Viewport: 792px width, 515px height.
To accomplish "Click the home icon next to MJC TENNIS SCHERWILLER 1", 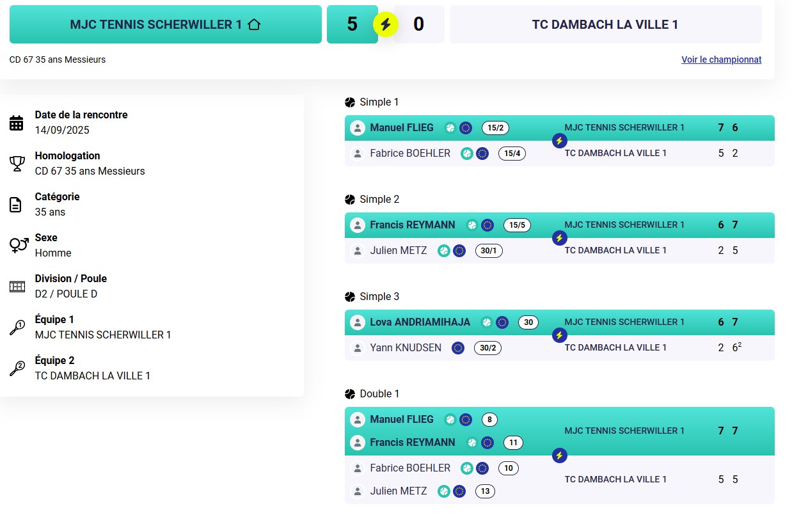I will coord(254,24).
